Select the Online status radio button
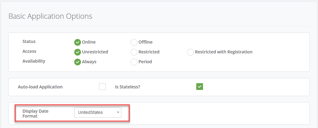The height and width of the screenshot is (128, 318). (x=77, y=42)
